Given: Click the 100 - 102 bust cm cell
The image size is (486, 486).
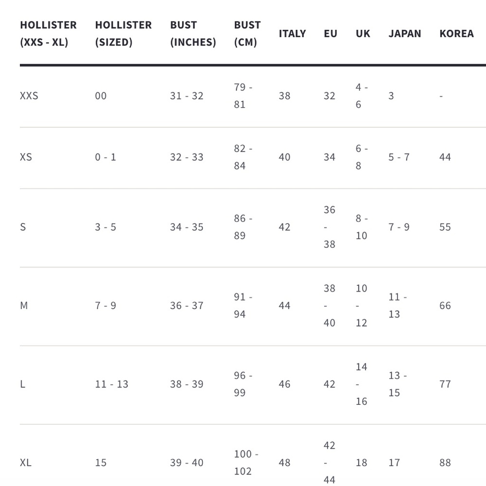Looking at the screenshot, I should pyautogui.click(x=246, y=463).
